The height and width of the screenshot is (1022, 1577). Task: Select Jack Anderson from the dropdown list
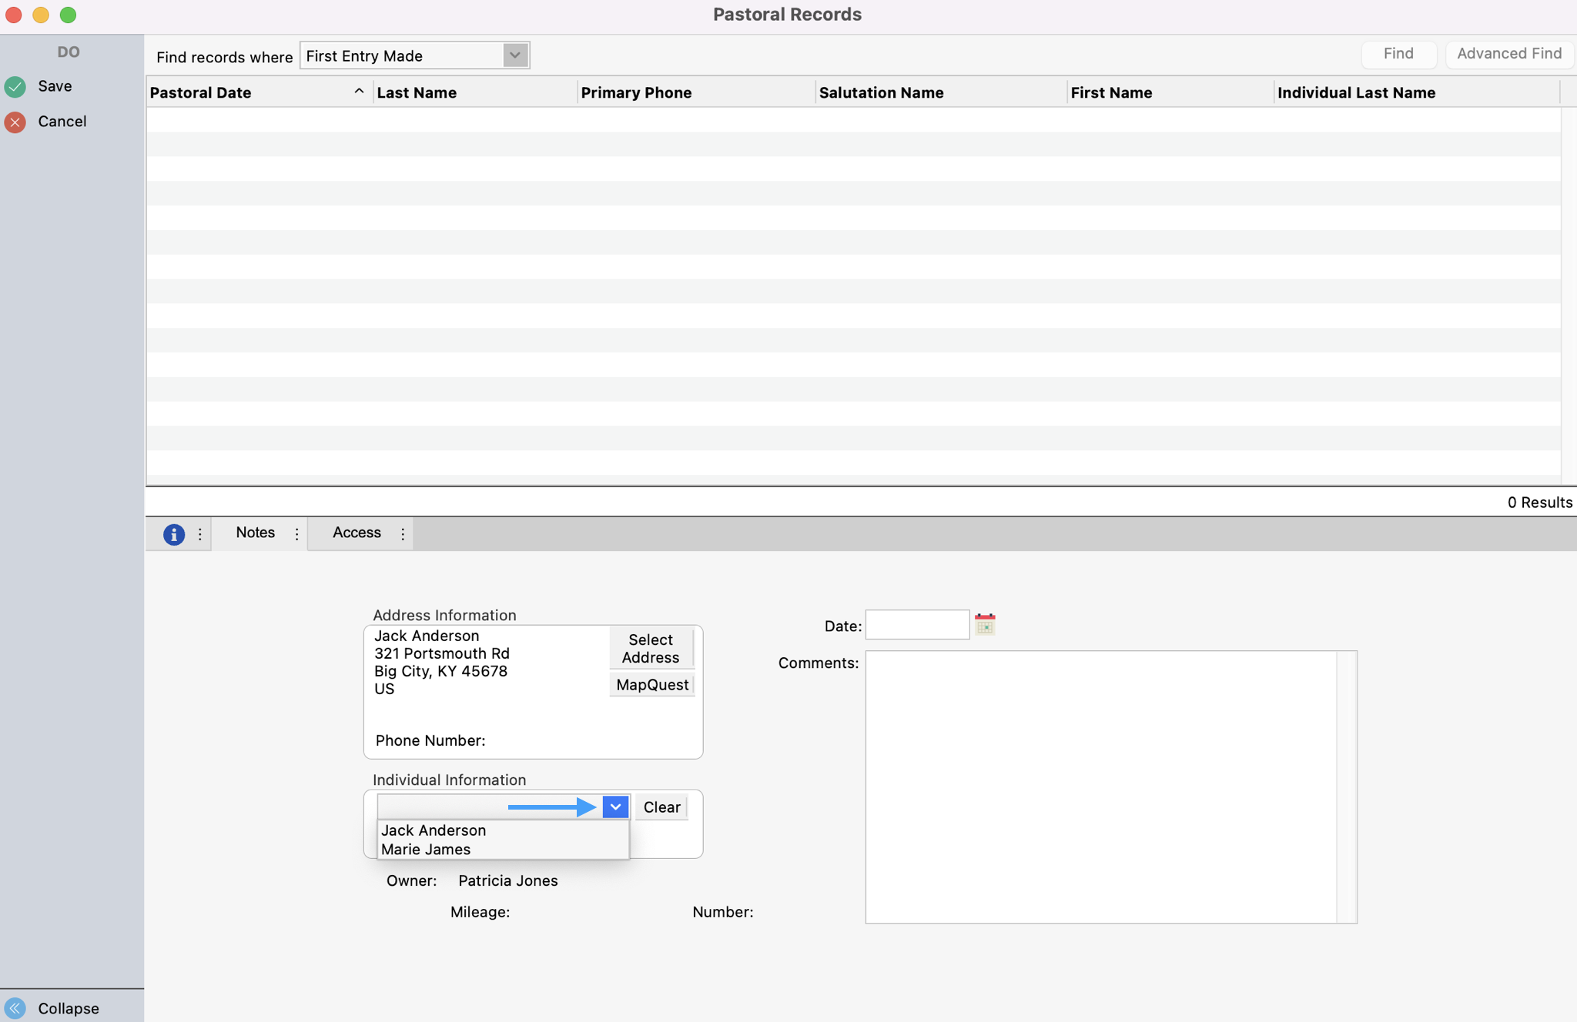434,830
